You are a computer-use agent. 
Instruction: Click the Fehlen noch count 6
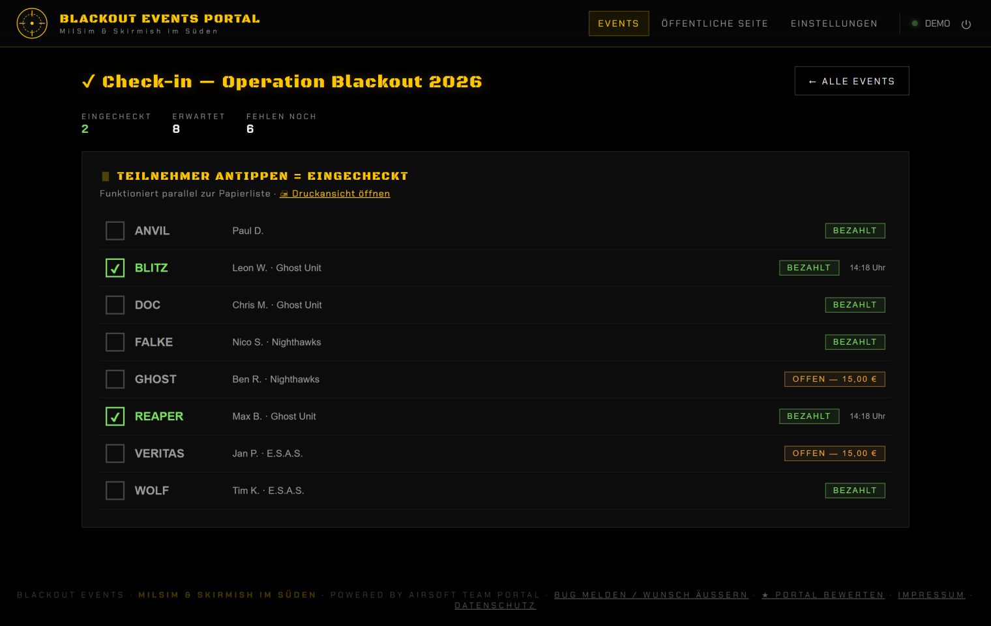point(250,129)
